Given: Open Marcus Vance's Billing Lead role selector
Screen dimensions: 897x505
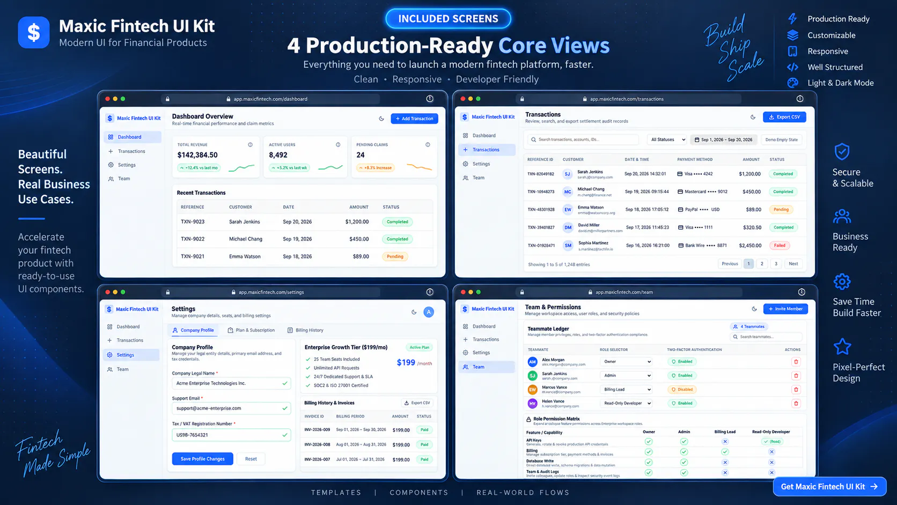Looking at the screenshot, I should [627, 390].
